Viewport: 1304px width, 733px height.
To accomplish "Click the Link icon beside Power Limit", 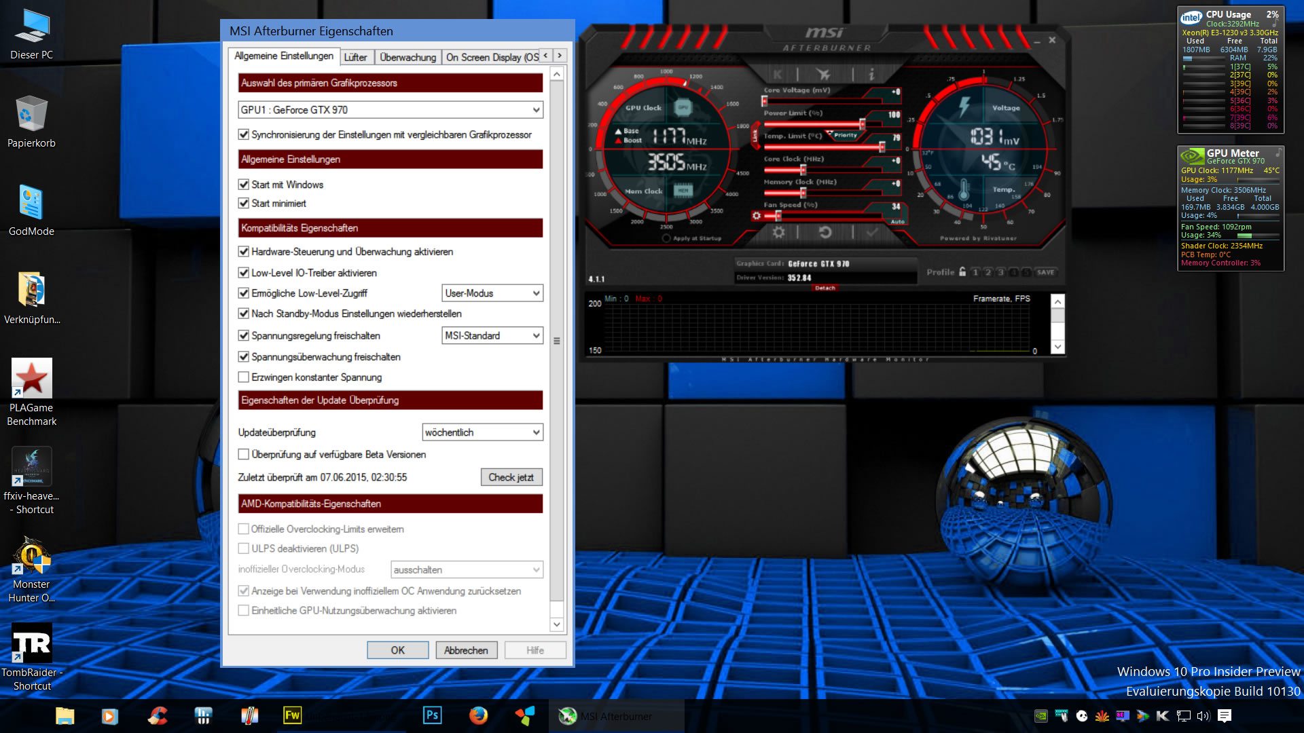I will 755,136.
